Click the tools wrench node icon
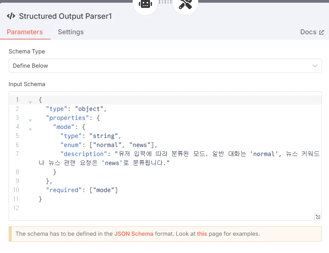This screenshot has width=329, height=253. pyautogui.click(x=185, y=4)
